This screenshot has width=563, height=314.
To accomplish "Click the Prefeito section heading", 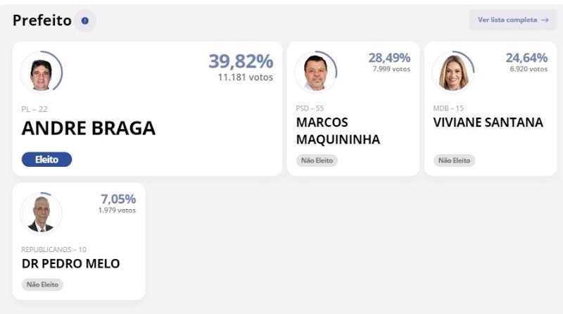I will [x=42, y=21].
